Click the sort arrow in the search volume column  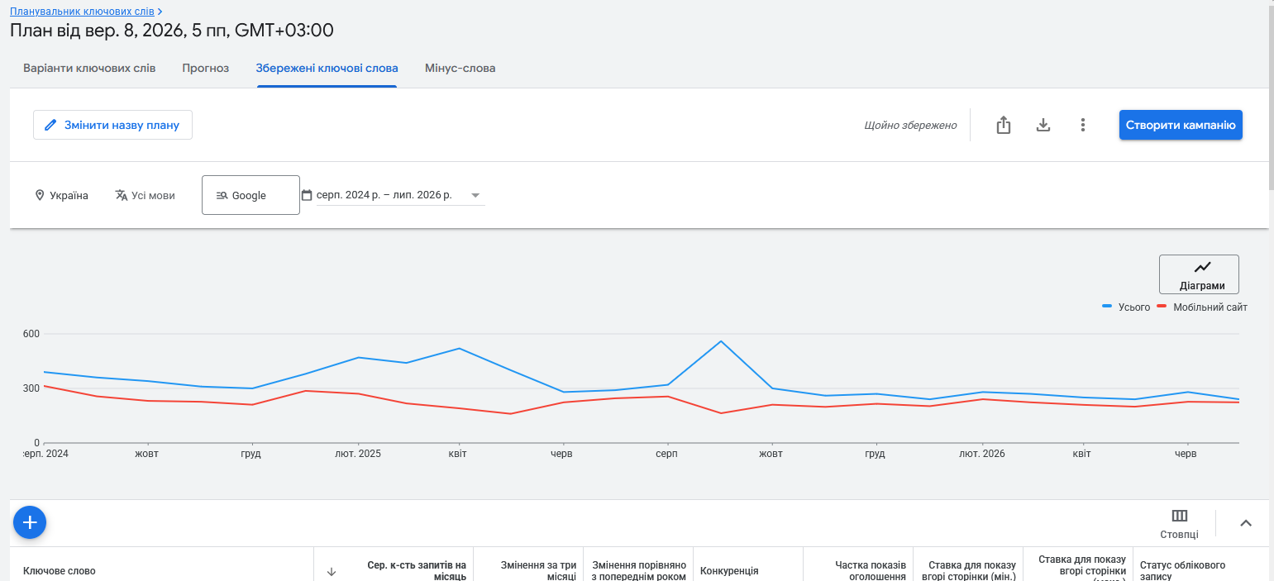coord(332,571)
